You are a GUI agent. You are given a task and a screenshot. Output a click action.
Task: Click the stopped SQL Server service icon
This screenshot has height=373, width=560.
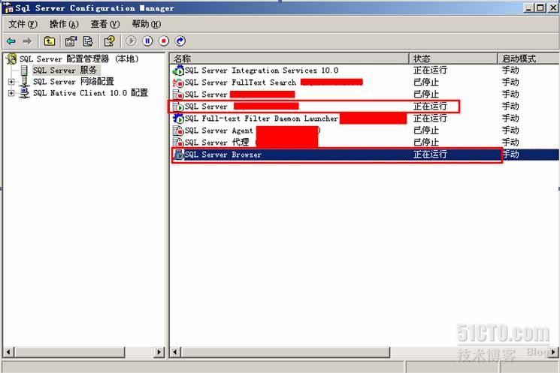[178, 95]
